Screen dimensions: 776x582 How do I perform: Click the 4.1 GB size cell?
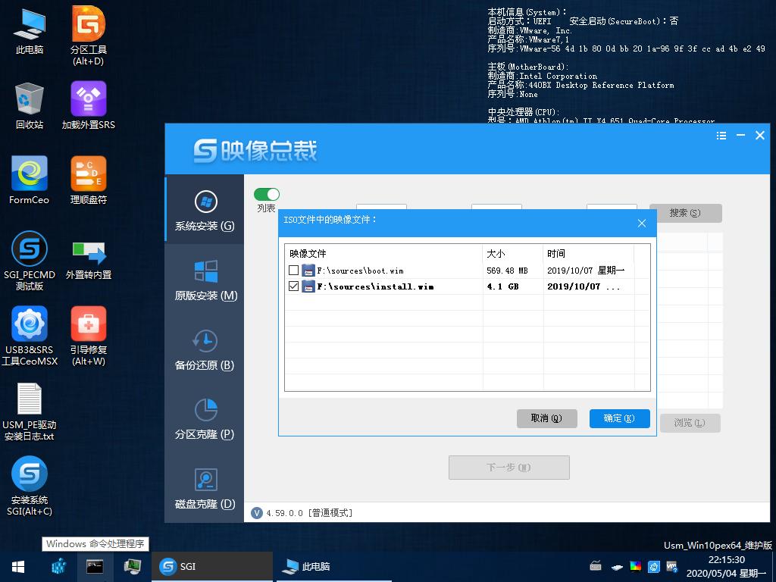pyautogui.click(x=503, y=286)
